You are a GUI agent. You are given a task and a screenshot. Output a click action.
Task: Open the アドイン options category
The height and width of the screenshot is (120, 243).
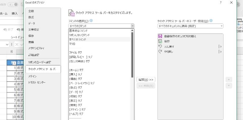(43, 76)
